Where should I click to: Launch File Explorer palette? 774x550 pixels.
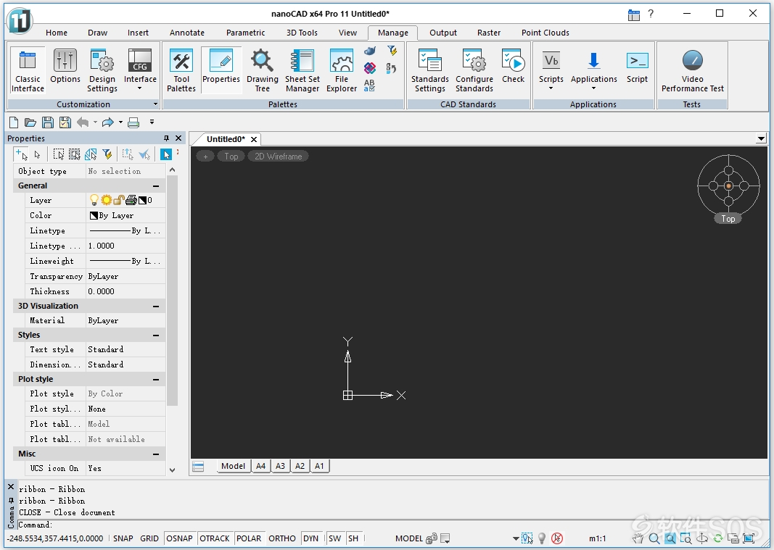[341, 70]
